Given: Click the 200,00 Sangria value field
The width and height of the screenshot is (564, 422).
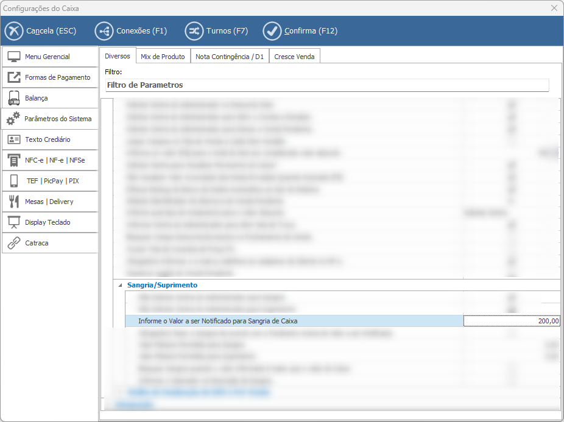Looking at the screenshot, I should (511, 321).
